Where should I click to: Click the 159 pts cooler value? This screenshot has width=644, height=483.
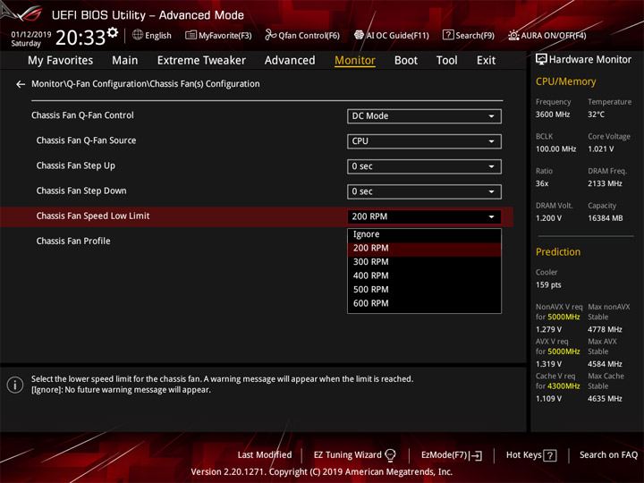click(x=548, y=285)
